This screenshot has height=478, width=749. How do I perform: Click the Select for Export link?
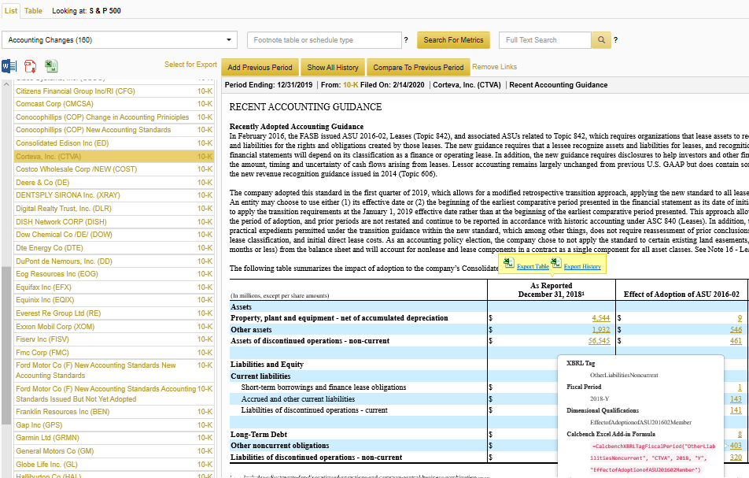click(x=190, y=65)
